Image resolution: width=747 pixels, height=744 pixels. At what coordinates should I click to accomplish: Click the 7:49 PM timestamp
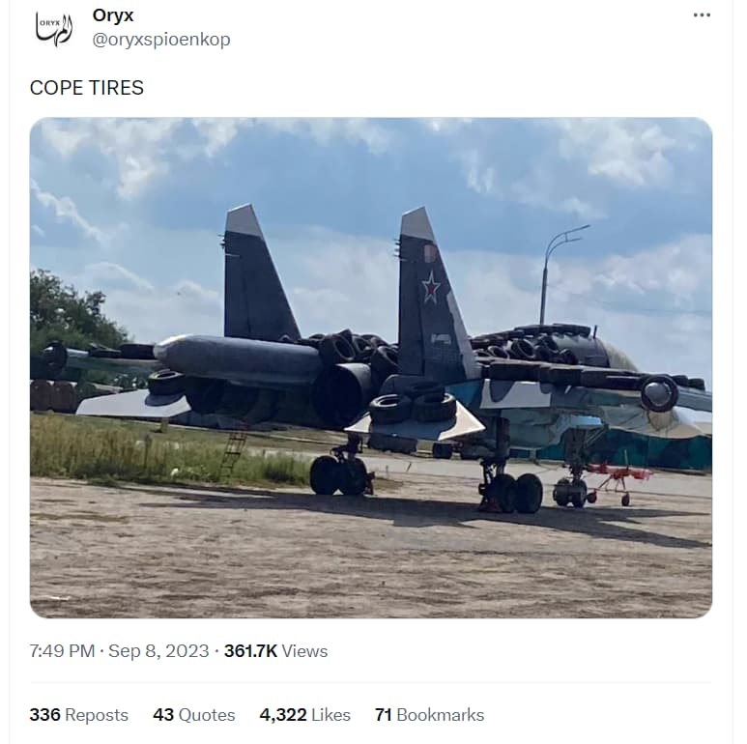(62, 650)
